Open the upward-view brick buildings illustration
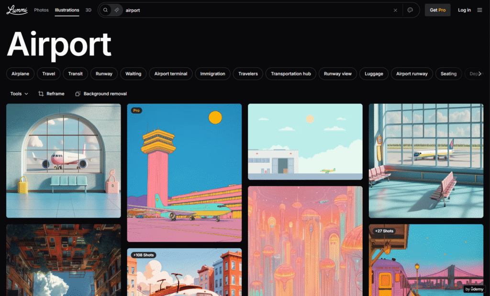Screen dimensions: 490x296 (x=64, y=260)
